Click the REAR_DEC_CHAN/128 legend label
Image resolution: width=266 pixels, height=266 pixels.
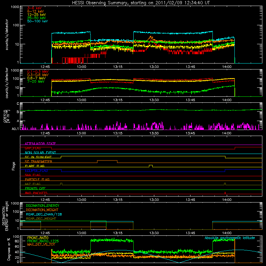pos(44,214)
